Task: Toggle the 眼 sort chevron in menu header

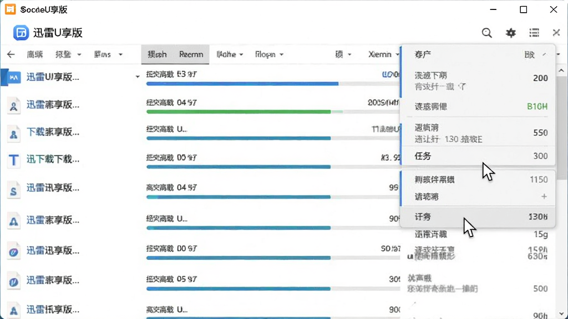Action: [544, 55]
